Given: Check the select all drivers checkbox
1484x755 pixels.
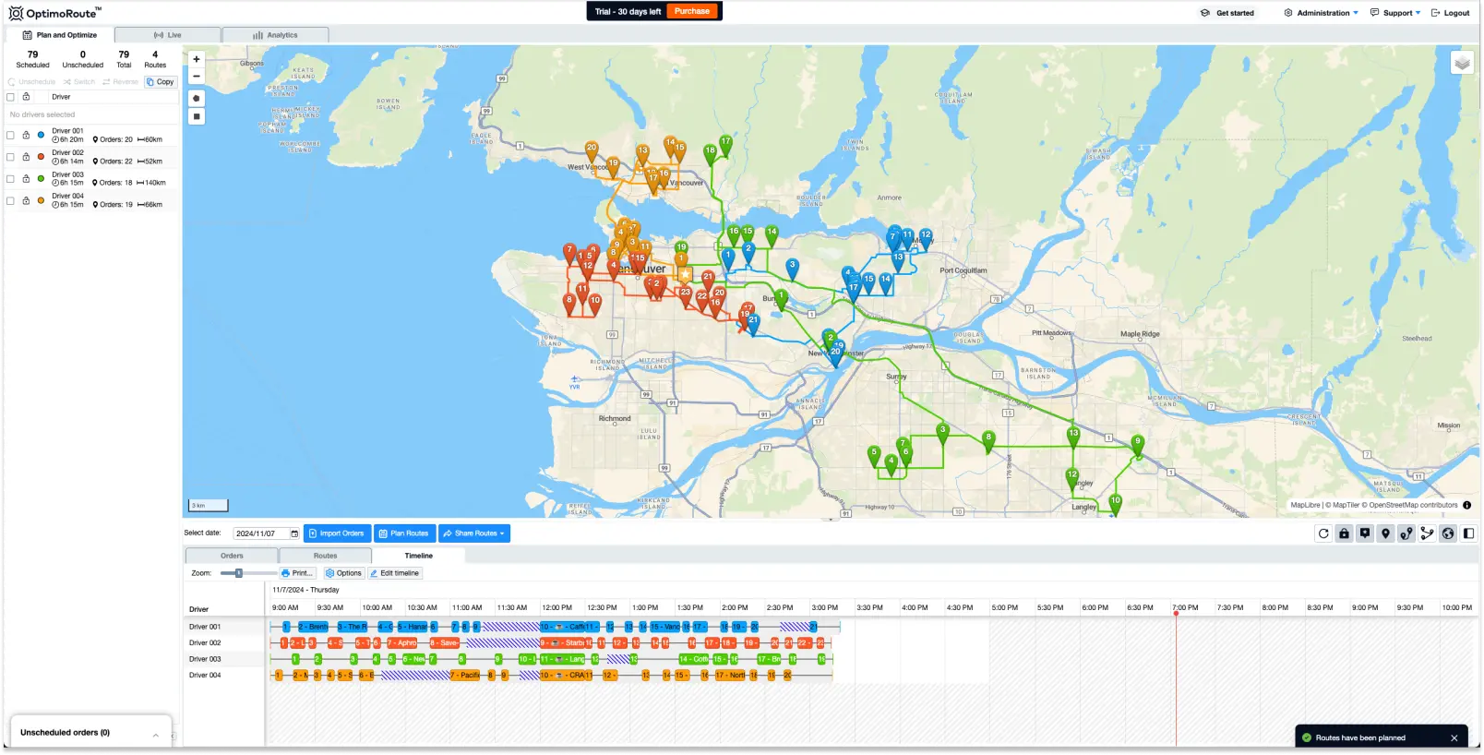Looking at the screenshot, I should click(x=11, y=97).
